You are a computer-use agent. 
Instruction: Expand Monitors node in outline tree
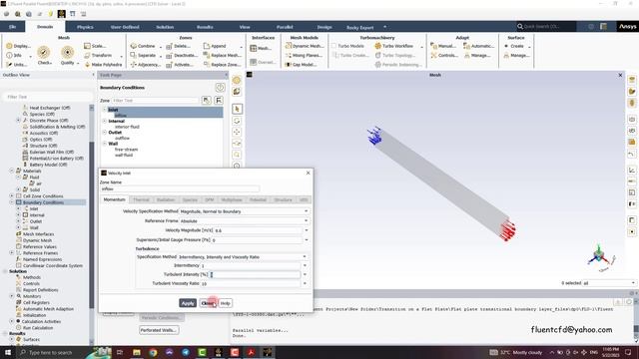[11, 296]
